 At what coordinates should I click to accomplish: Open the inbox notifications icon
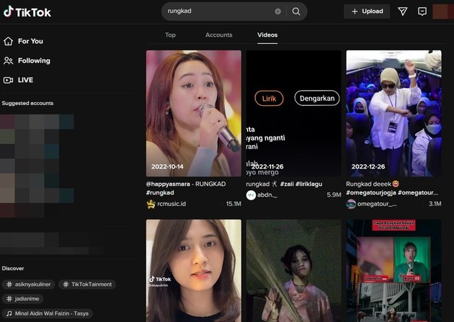(x=422, y=12)
